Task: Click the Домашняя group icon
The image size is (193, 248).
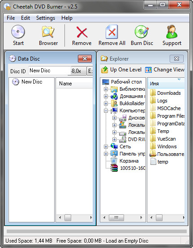Action: coord(114,96)
